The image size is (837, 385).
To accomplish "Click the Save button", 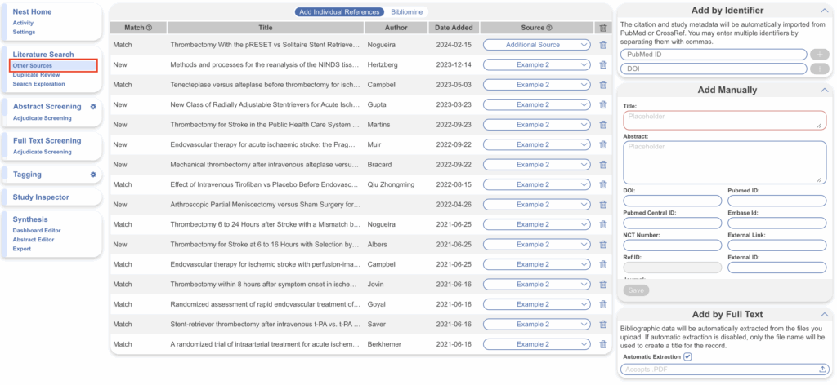I will tap(636, 290).
